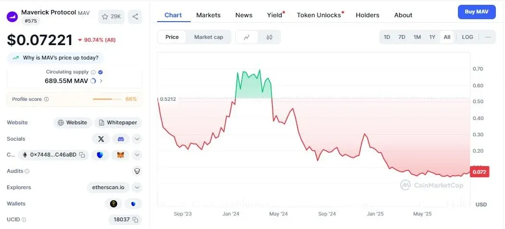
Task: Show Audits info tooltip
Action: tap(27, 171)
